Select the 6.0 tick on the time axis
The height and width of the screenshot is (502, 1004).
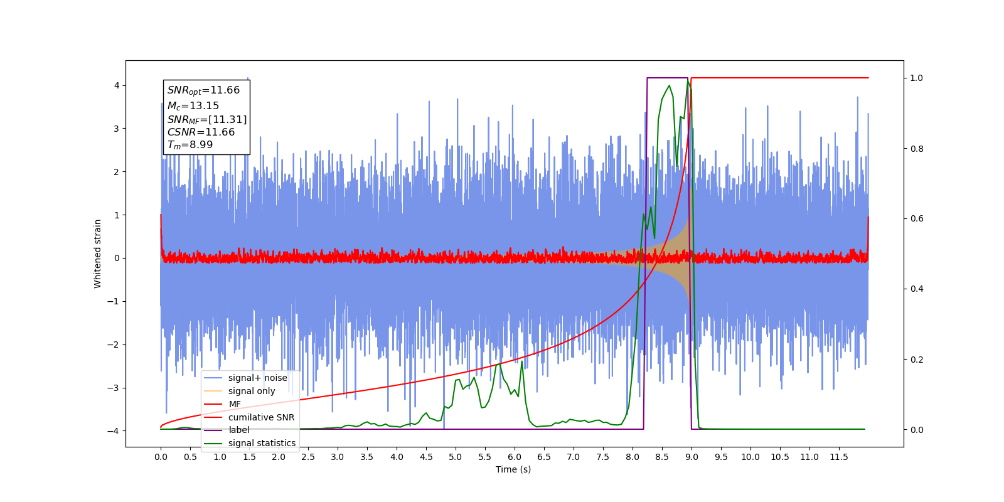coord(515,457)
